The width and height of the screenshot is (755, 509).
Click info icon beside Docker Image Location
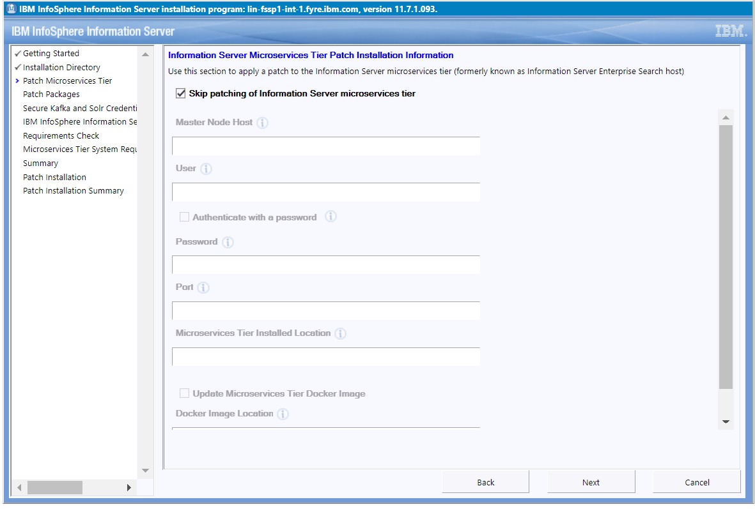[x=283, y=414]
